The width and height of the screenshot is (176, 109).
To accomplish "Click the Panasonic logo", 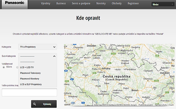I will tap(15, 3).
